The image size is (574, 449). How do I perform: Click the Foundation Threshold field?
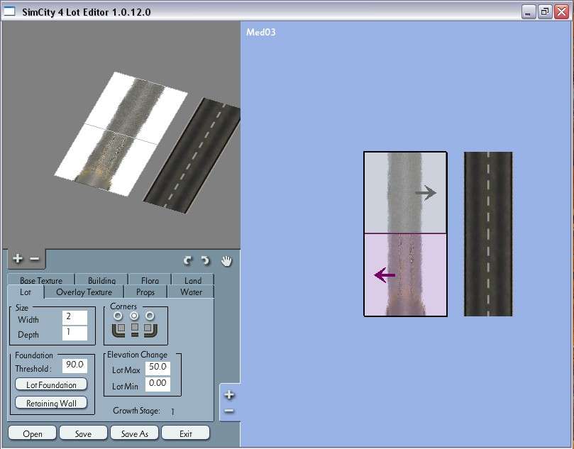(x=74, y=365)
